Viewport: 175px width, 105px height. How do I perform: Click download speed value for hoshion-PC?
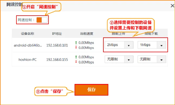[x=86, y=62]
